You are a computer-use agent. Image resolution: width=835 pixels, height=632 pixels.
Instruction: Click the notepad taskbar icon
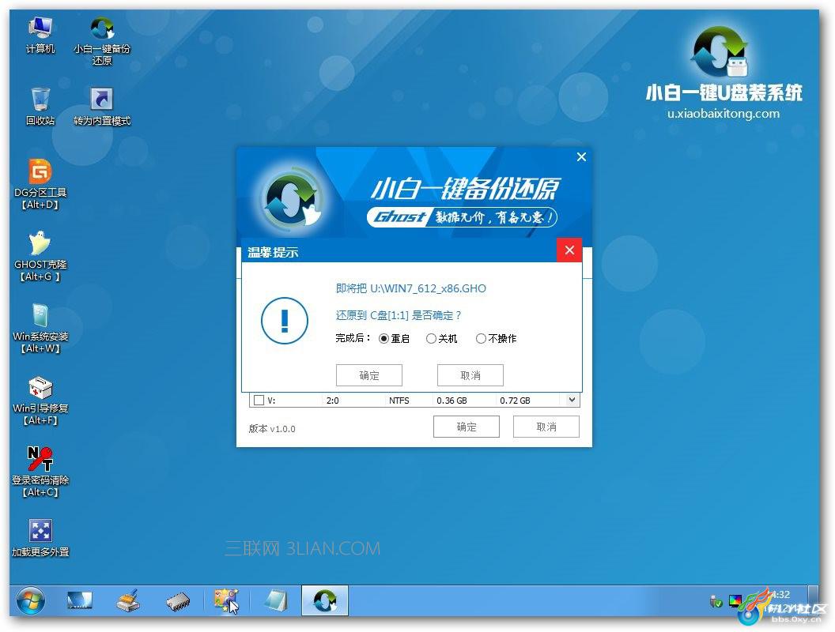[276, 600]
